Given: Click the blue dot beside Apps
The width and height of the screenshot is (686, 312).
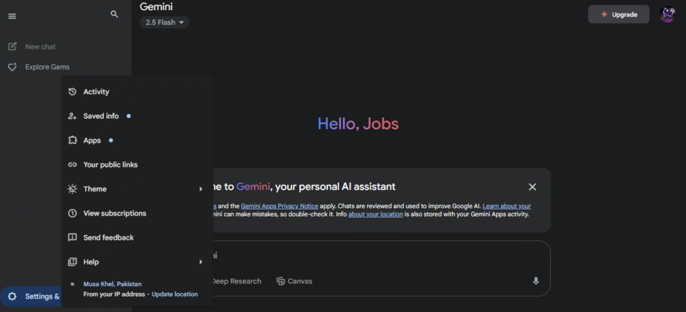Looking at the screenshot, I should tap(111, 141).
